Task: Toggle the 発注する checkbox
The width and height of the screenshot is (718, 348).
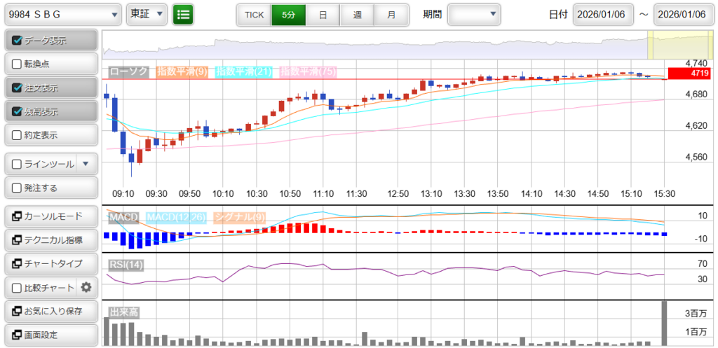Action: pyautogui.click(x=18, y=188)
